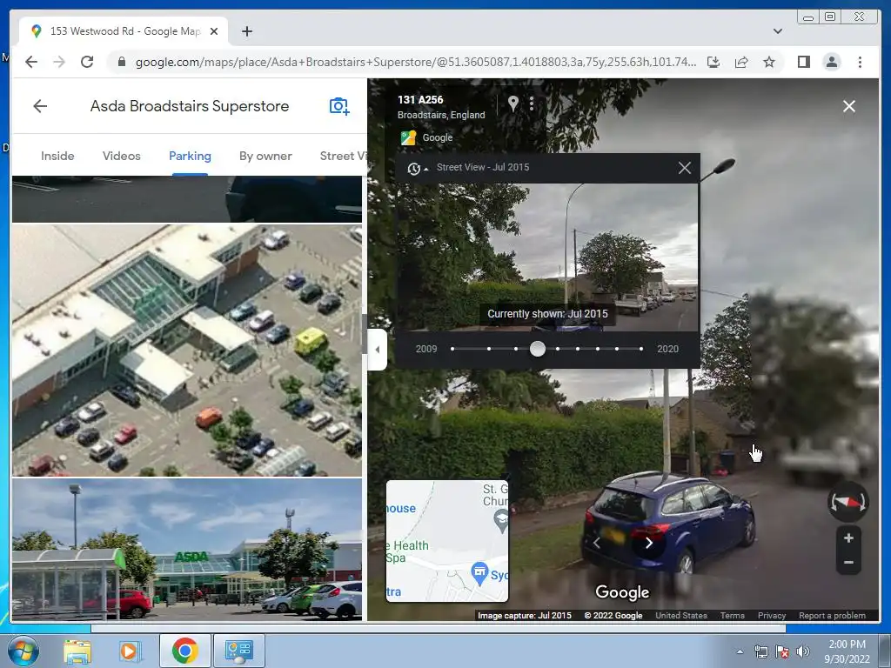Click the Google Maps logo under the address

(408, 137)
